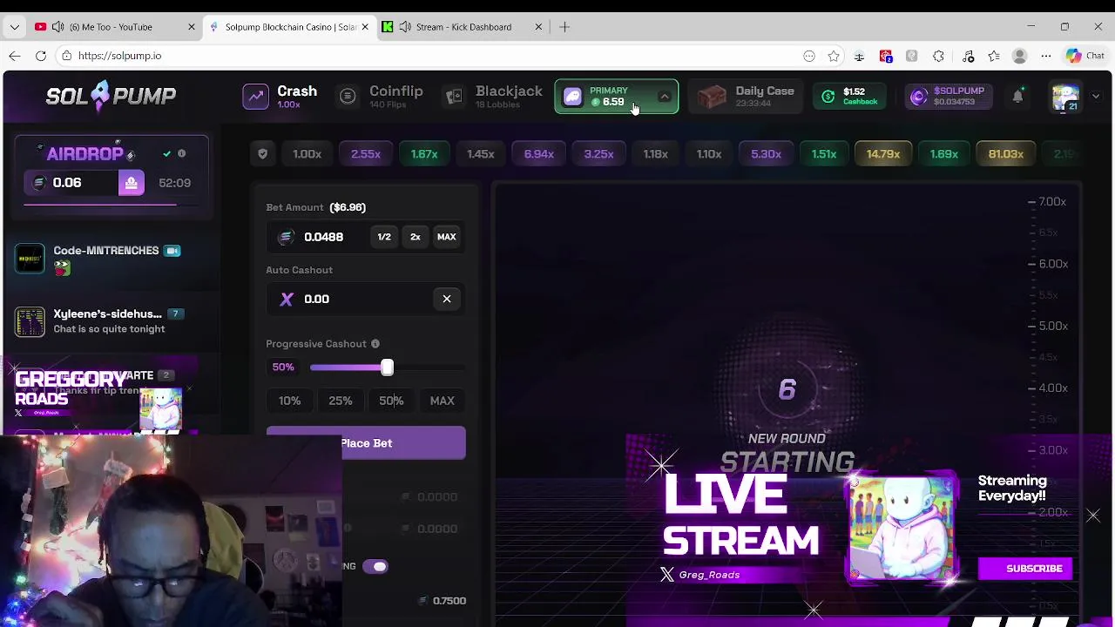Select the 14.79x past round result
Image resolution: width=1115 pixels, height=627 pixels.
click(x=883, y=154)
